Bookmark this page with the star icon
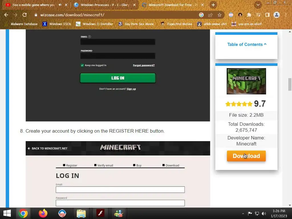Viewport: 292px width, 219px height. coord(220,15)
